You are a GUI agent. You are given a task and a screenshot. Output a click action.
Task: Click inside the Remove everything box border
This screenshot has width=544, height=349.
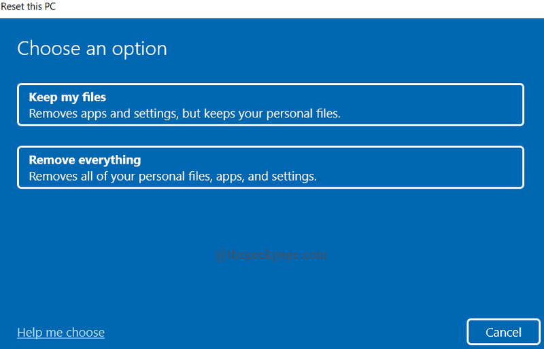(270, 168)
